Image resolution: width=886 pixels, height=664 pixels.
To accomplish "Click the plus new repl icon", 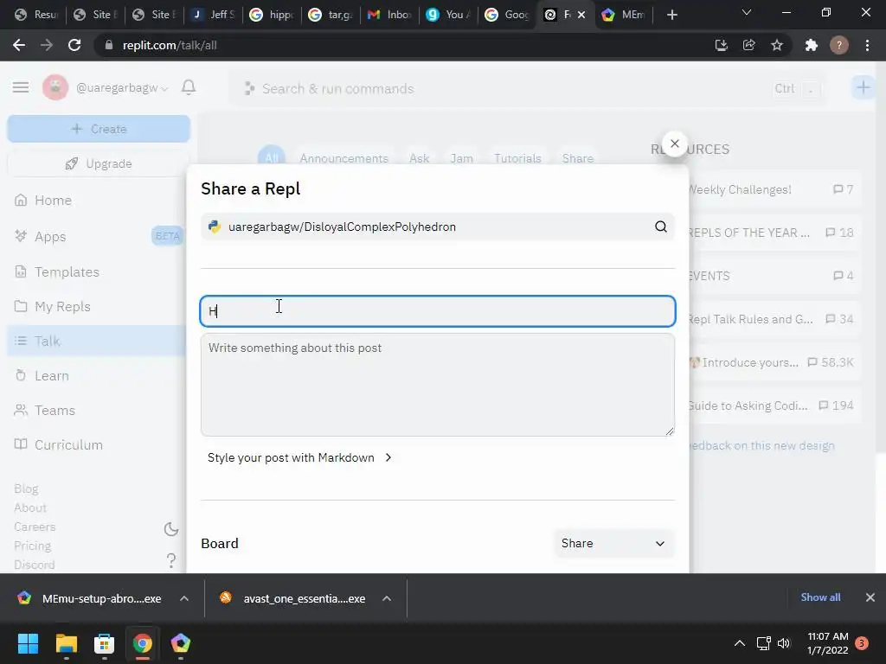I will click(x=863, y=87).
